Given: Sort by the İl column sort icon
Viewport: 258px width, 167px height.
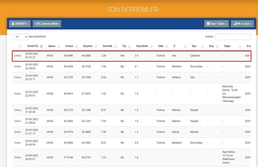Looking at the screenshot, I should coord(185,46).
